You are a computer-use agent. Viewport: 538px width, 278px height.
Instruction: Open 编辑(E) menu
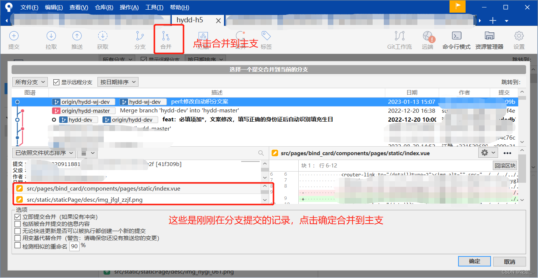tap(54, 7)
